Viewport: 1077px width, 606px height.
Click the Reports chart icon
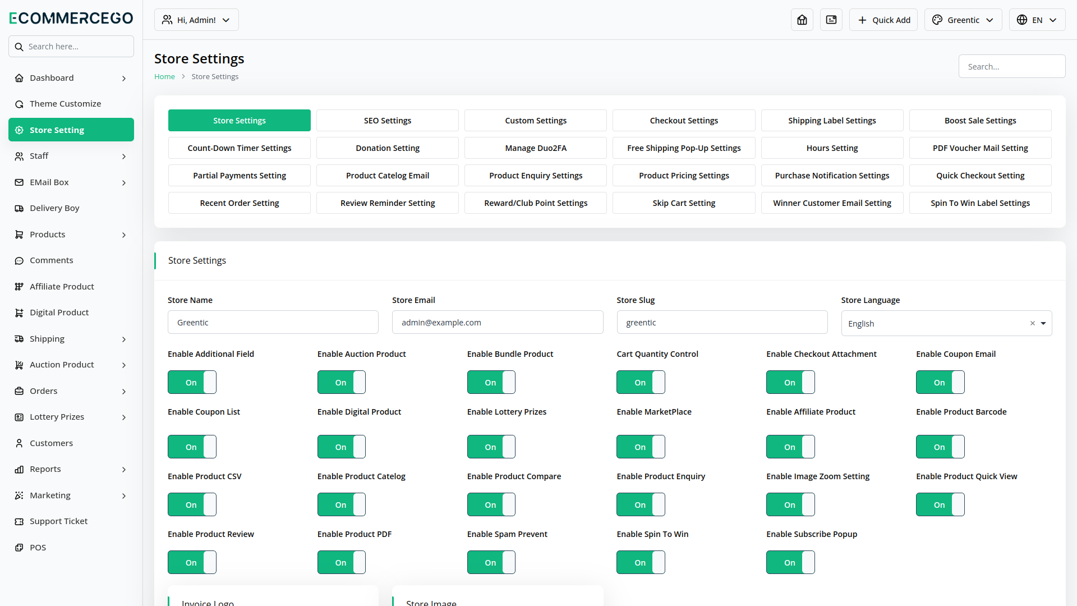tap(19, 469)
